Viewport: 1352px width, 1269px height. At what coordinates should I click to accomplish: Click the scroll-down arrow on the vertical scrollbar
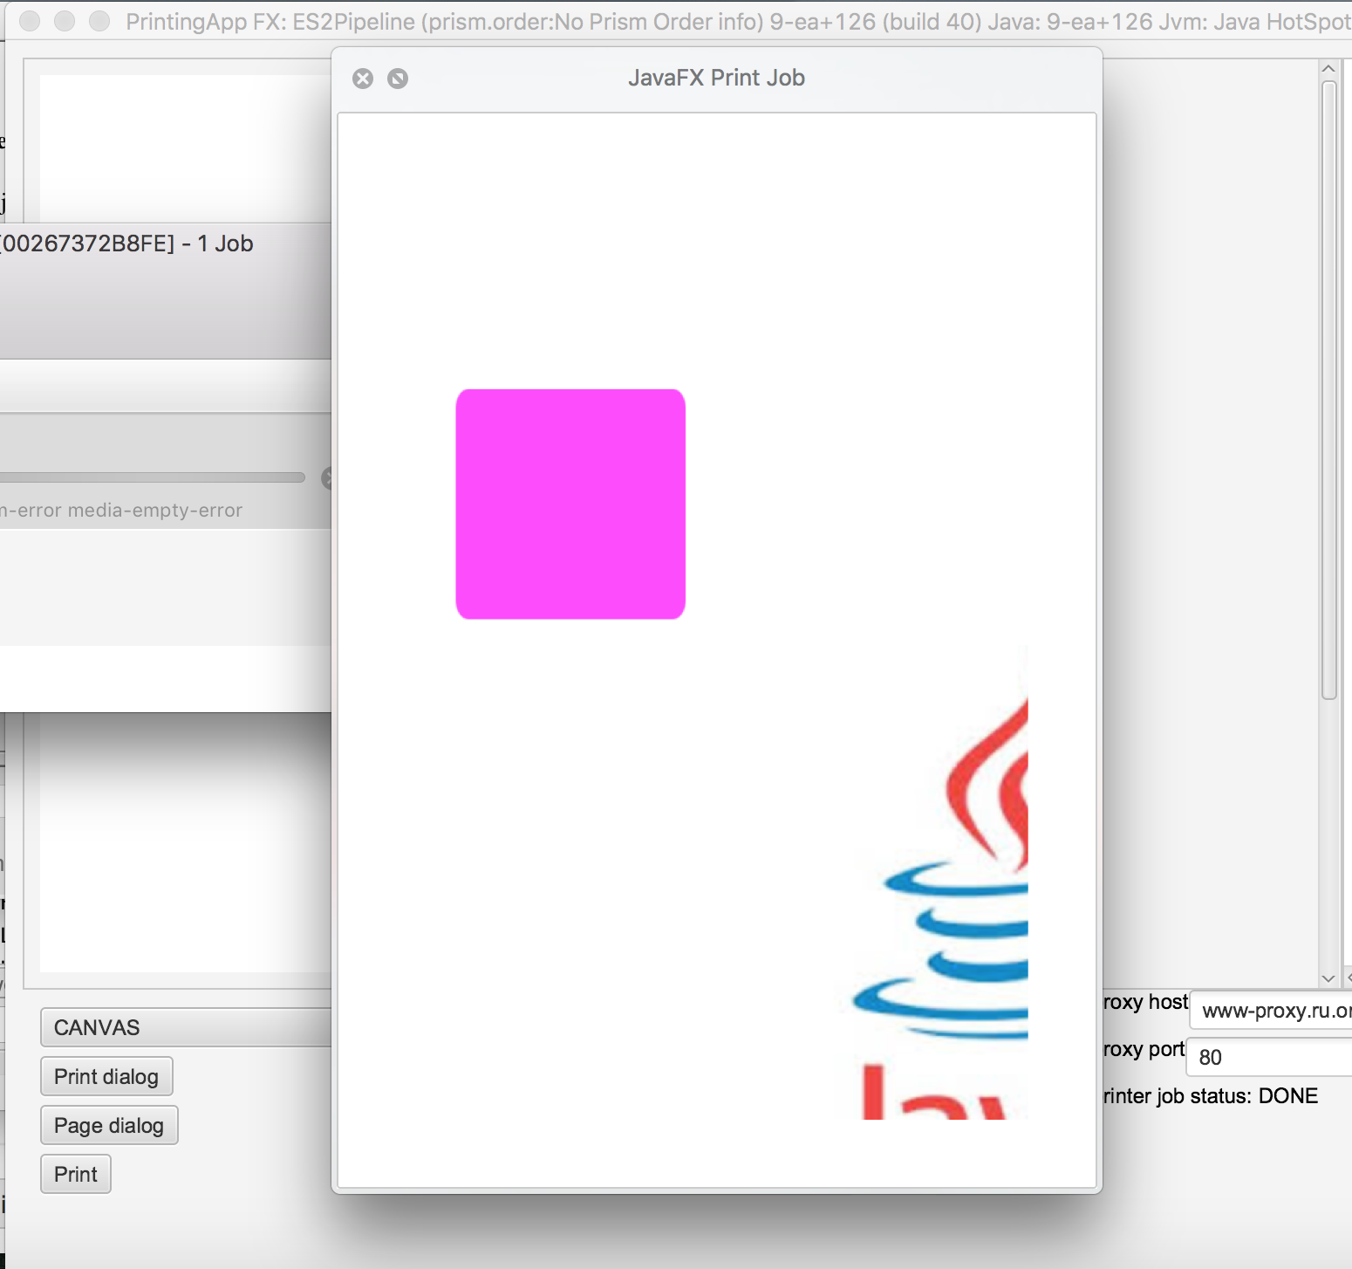(1328, 978)
